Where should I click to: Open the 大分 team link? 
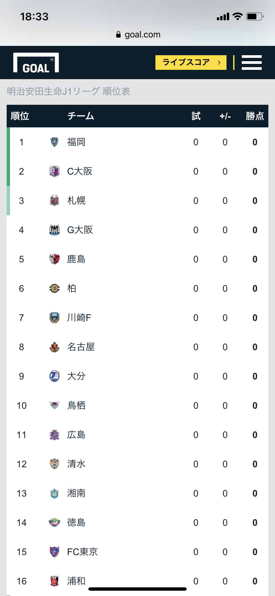(76, 376)
